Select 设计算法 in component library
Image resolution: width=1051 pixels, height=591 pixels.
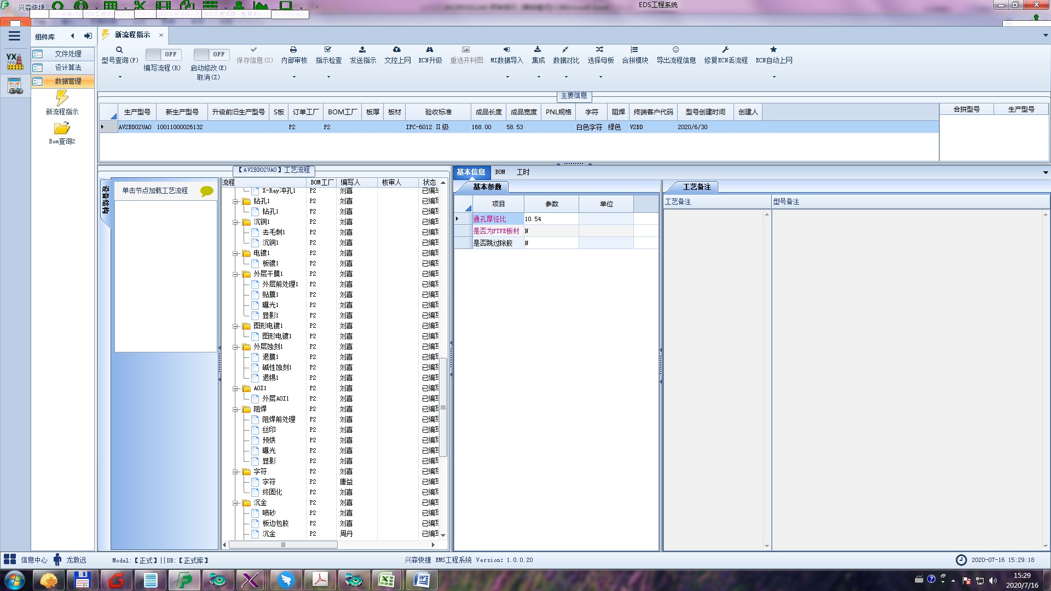point(68,67)
